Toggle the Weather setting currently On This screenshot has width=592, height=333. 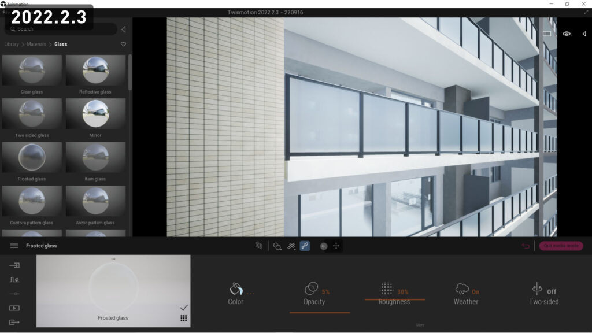pyautogui.click(x=466, y=294)
